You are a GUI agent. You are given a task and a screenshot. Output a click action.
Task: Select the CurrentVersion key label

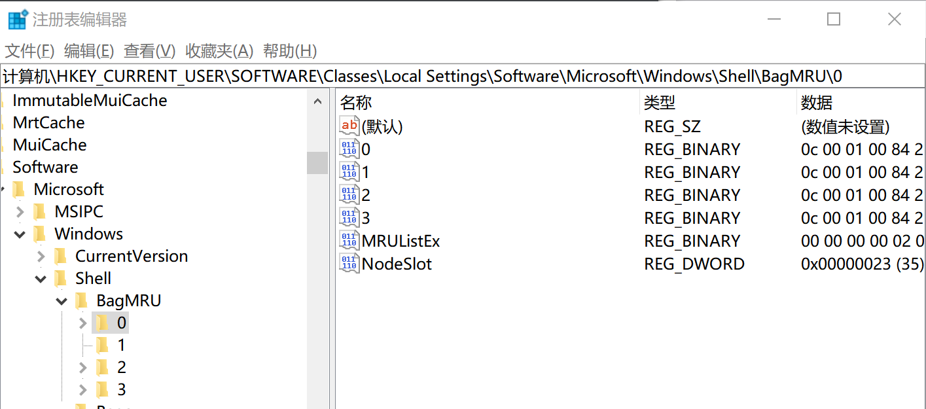(132, 256)
